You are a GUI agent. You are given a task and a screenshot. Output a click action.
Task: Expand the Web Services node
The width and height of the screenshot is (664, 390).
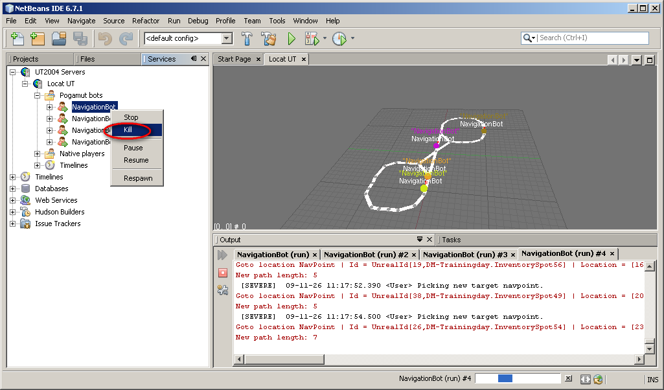(13, 200)
